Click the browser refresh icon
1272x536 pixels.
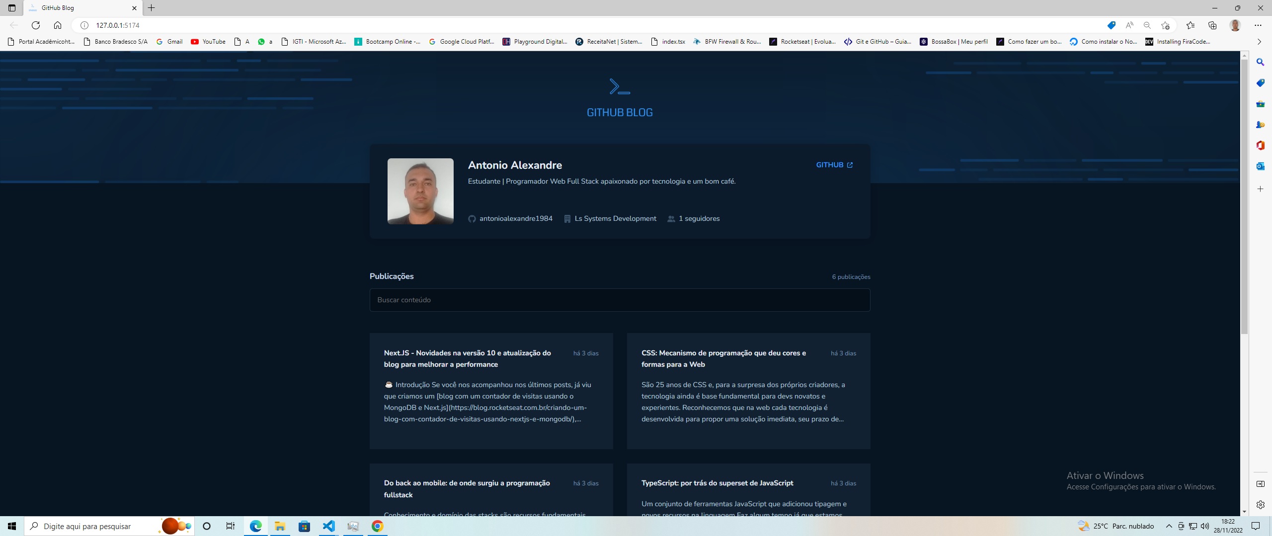coord(36,25)
